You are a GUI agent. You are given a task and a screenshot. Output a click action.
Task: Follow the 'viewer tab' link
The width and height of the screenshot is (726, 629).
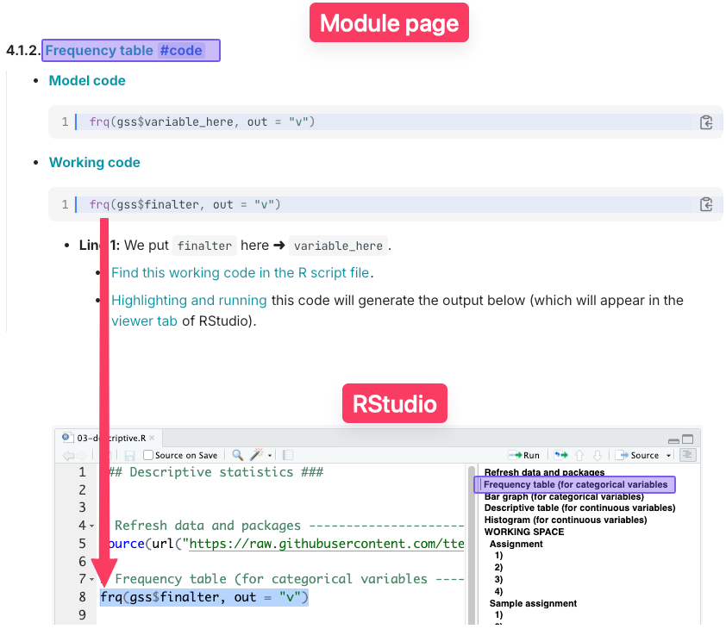144,321
